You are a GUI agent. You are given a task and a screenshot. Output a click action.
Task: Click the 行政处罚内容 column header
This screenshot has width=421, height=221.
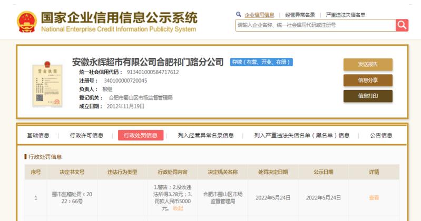point(172,172)
